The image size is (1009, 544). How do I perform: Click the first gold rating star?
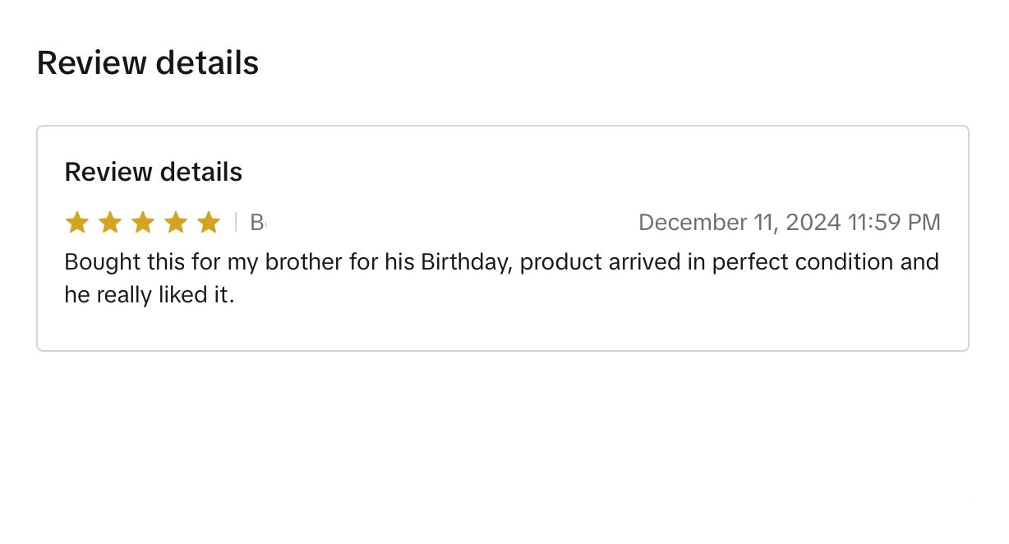[77, 222]
